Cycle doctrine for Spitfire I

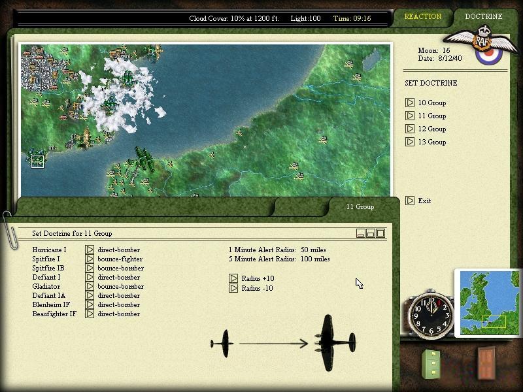pyautogui.click(x=90, y=259)
